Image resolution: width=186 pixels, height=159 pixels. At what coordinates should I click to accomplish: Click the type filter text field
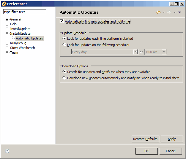[25, 12]
